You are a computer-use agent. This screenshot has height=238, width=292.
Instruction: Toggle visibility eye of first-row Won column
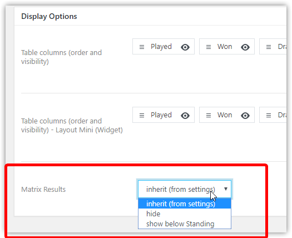point(245,47)
